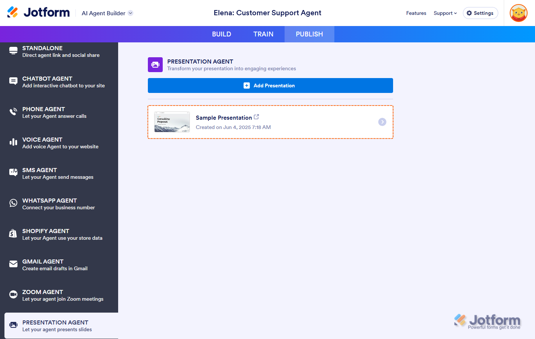Open Phone Agent via its phone icon
The width and height of the screenshot is (535, 339).
coord(13,112)
